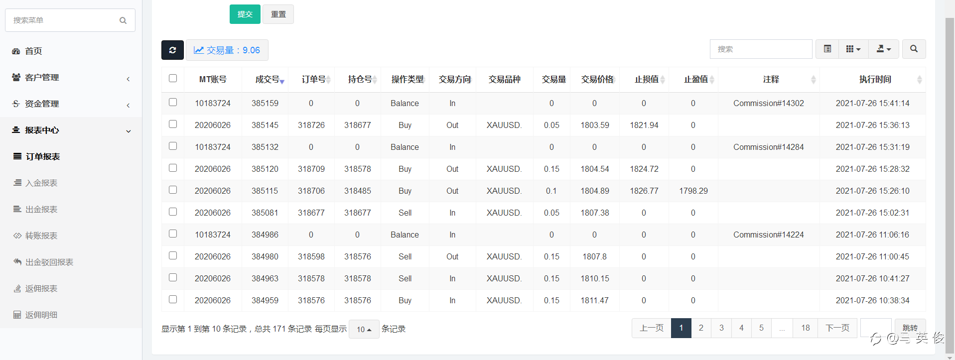Open the export data dropdown
This screenshot has height=360, width=955.
(x=884, y=49)
